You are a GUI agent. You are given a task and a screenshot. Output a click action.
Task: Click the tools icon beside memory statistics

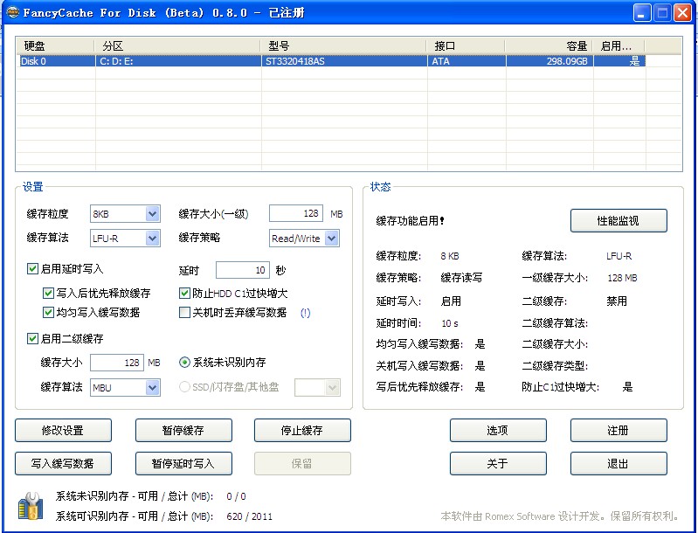tap(31, 506)
